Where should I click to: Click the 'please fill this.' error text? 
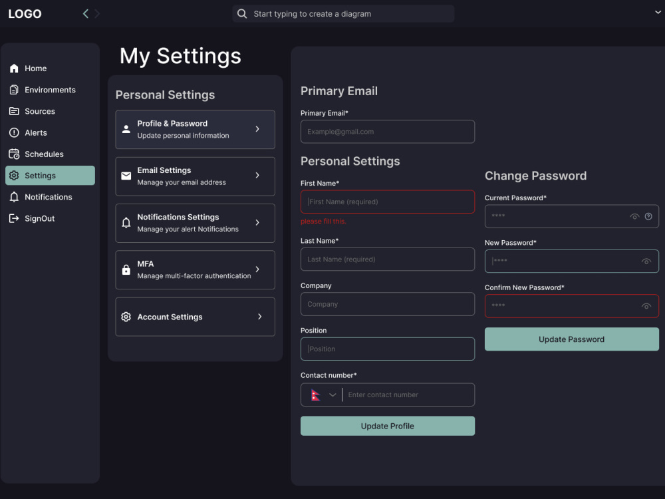pos(323,221)
